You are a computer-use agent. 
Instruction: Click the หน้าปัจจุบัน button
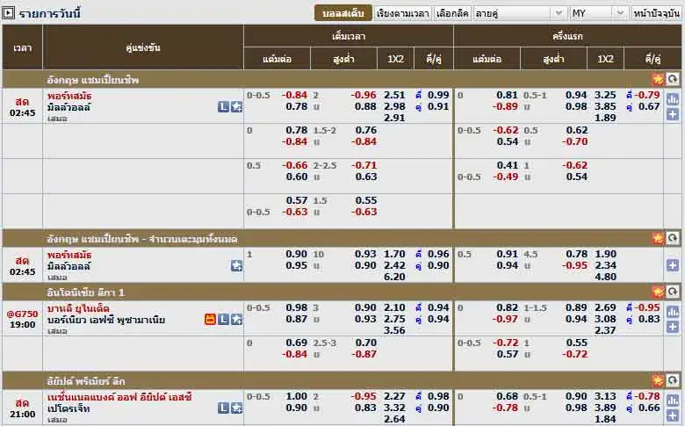pyautogui.click(x=656, y=13)
